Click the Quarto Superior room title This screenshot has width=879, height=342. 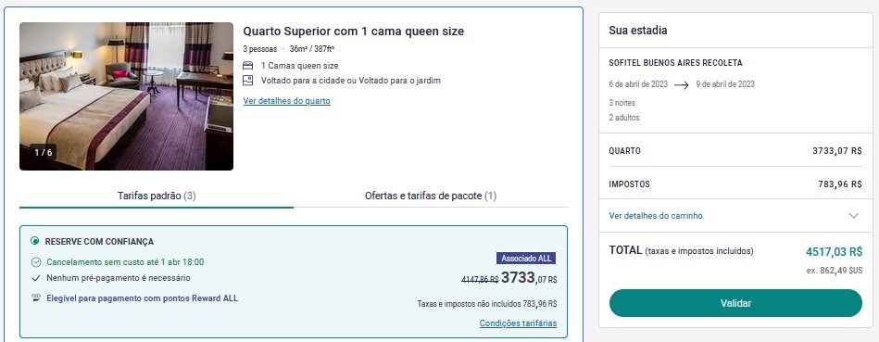pyautogui.click(x=353, y=32)
